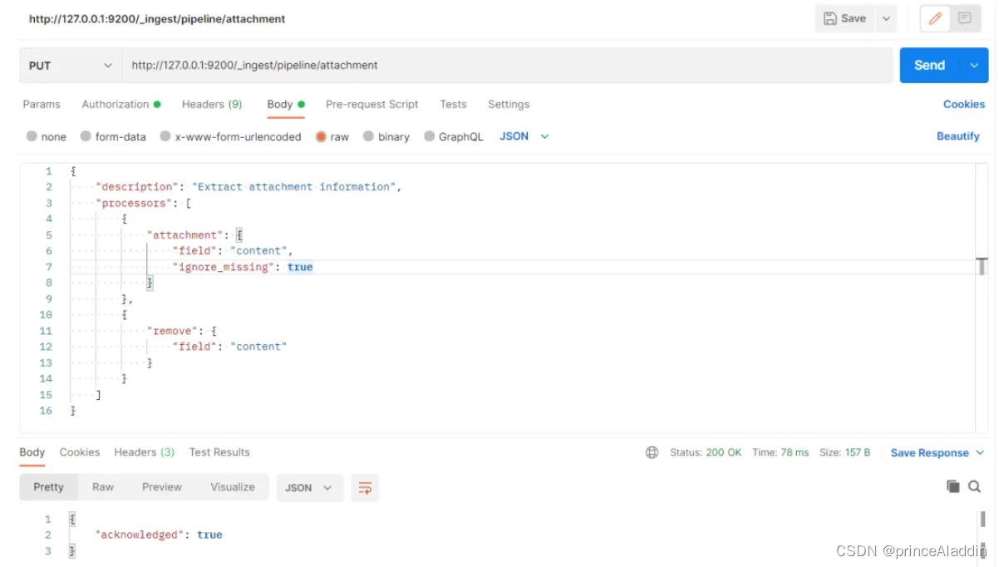The image size is (999, 567).
Task: Click the request URL input field
Action: 508,65
